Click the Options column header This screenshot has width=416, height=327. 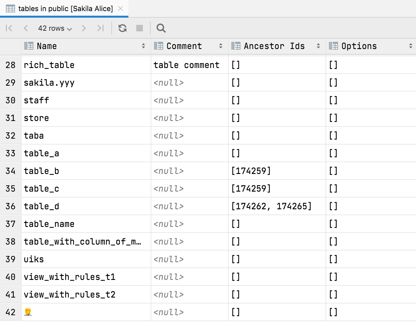[359, 46]
